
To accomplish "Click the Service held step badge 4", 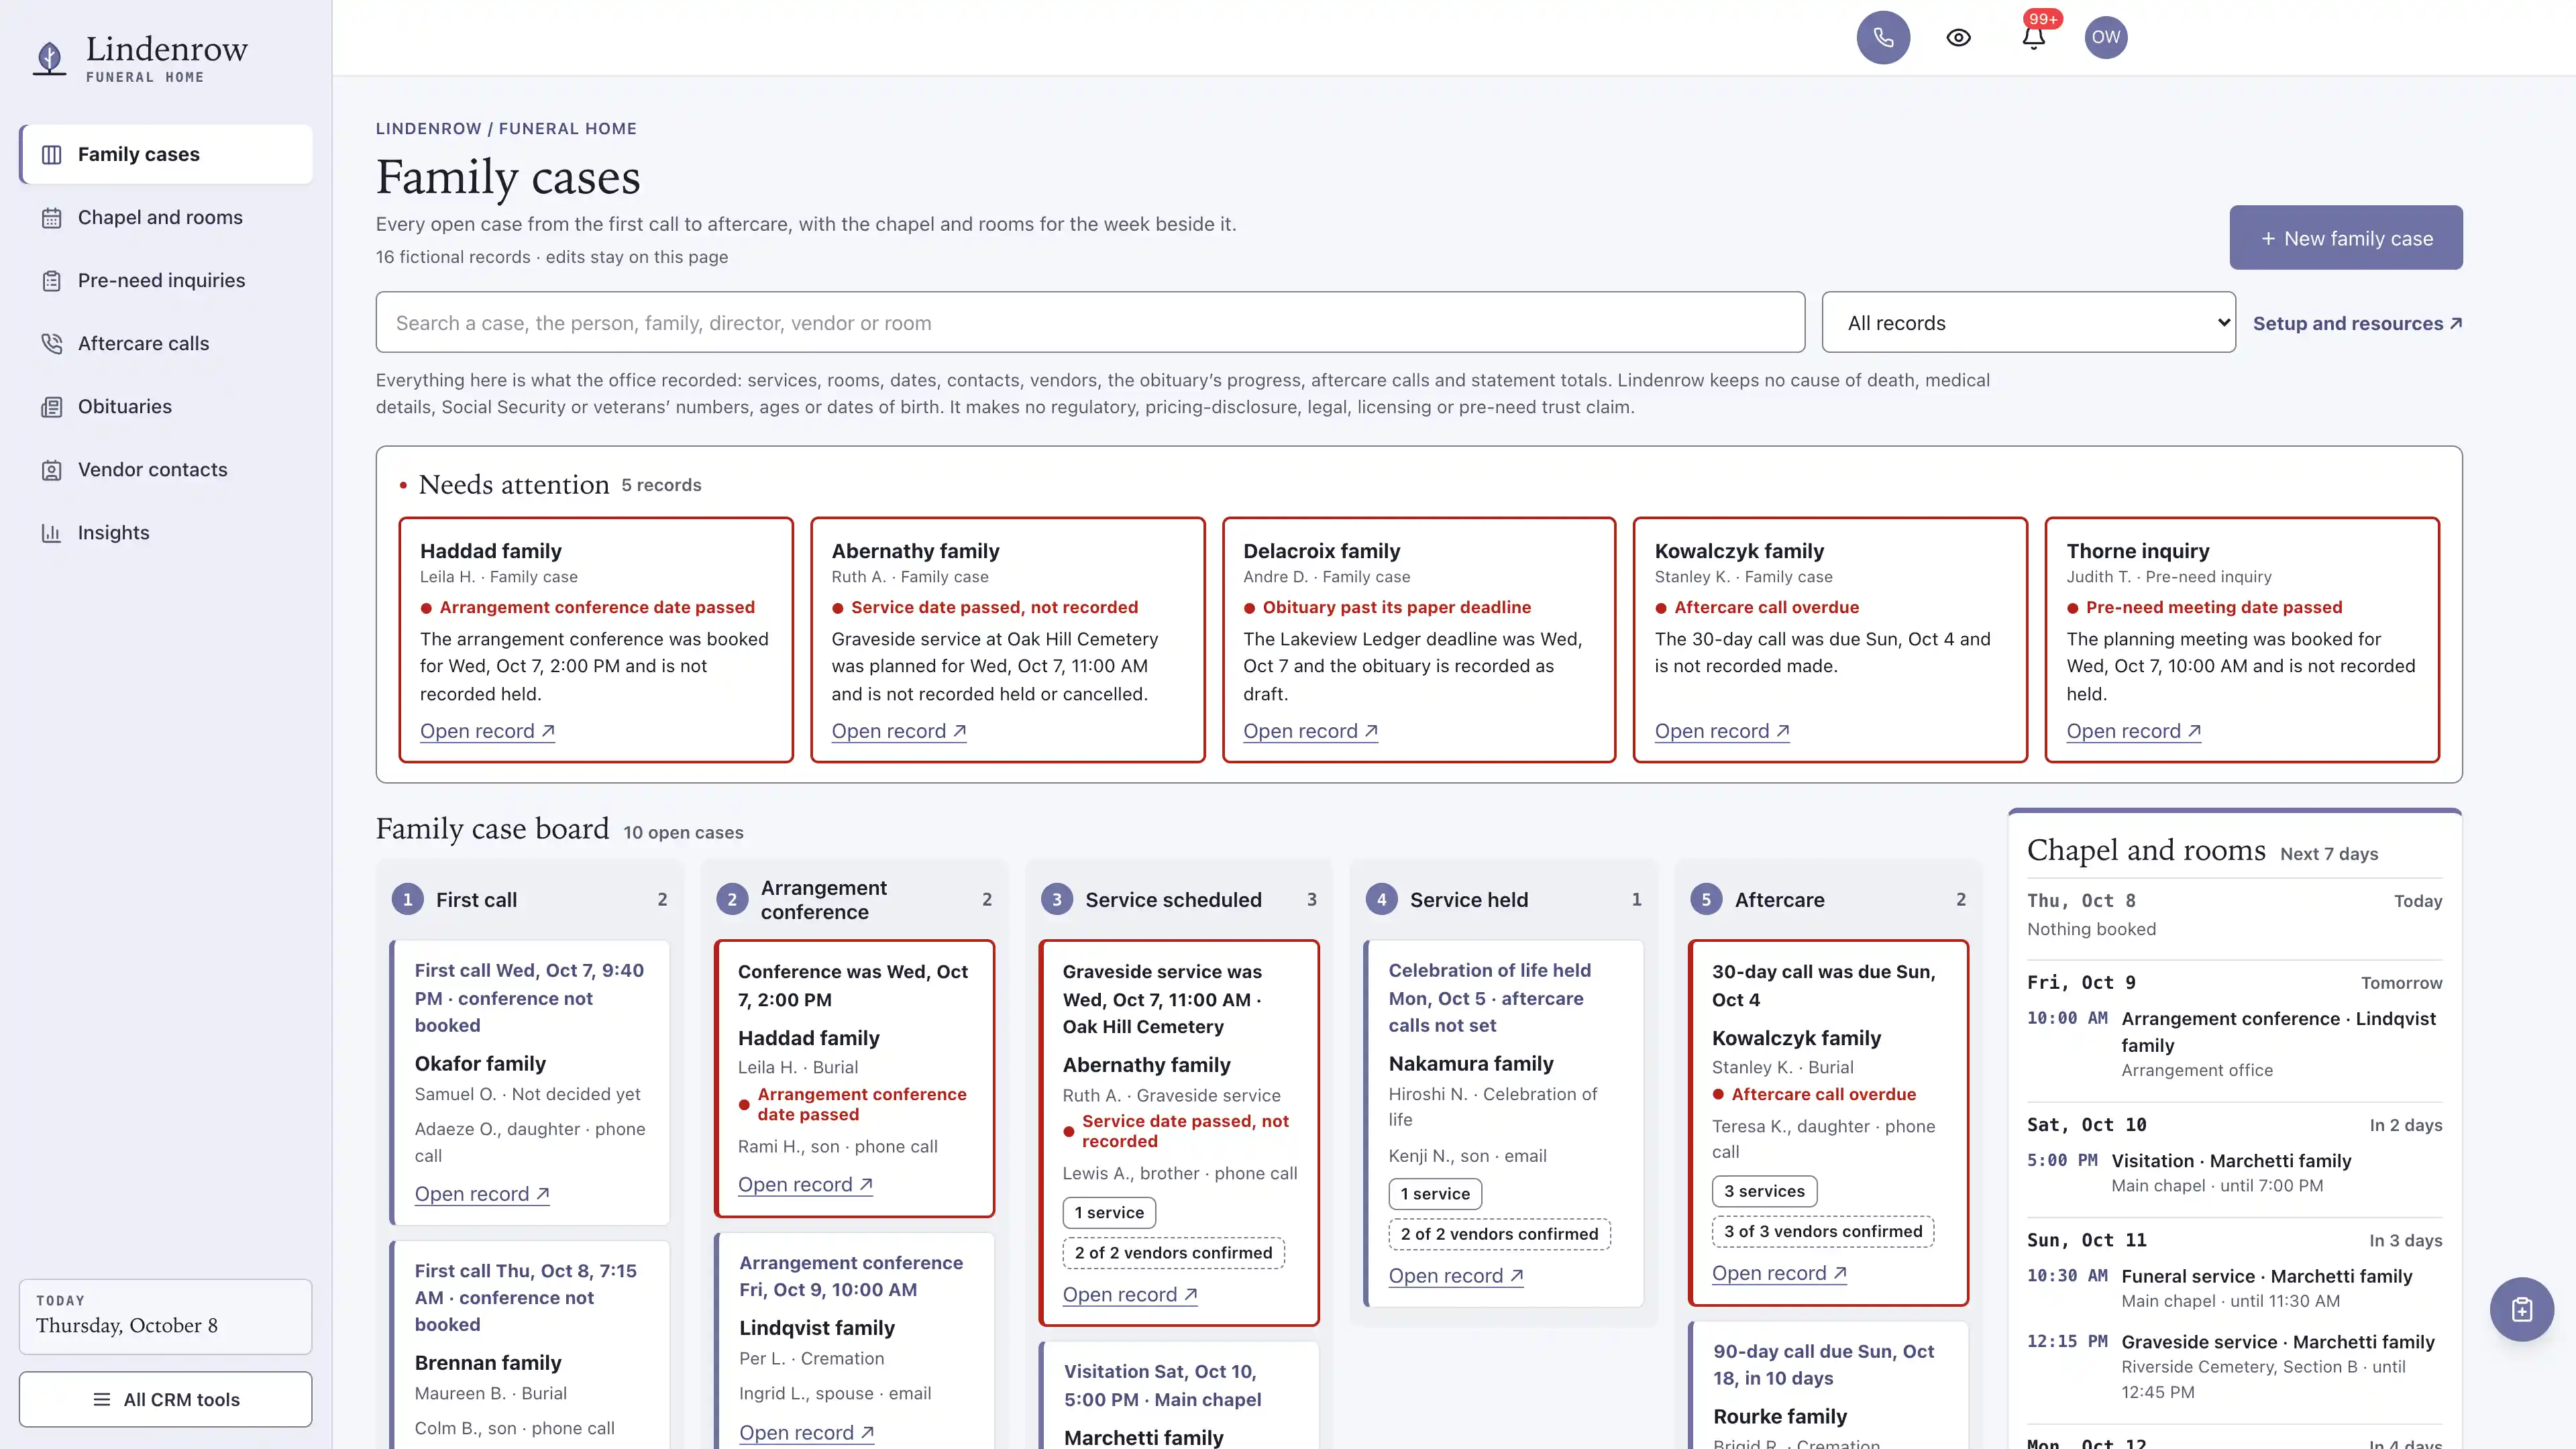I will [1381, 899].
